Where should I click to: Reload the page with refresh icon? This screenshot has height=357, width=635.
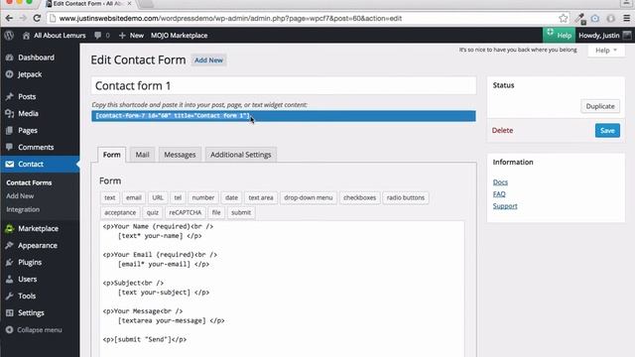pos(37,18)
